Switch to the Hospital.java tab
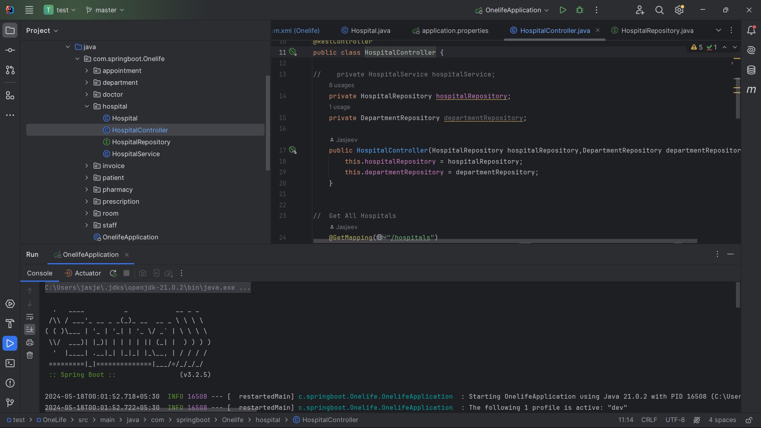 pyautogui.click(x=366, y=31)
